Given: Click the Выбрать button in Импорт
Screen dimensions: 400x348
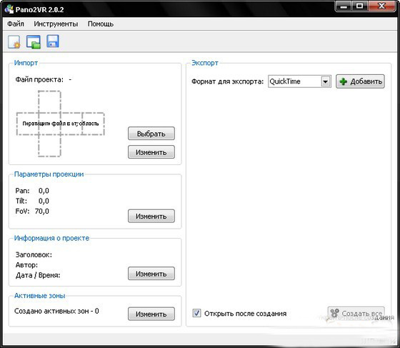Looking at the screenshot, I should coord(151,134).
